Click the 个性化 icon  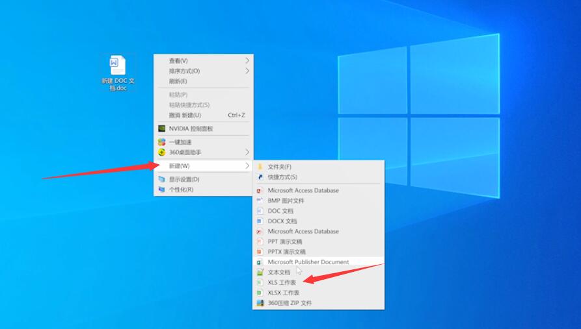point(161,189)
